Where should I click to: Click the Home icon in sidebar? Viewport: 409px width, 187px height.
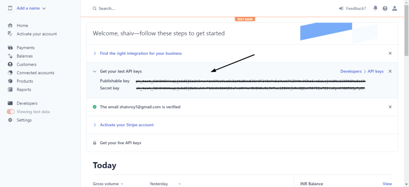tap(10, 26)
